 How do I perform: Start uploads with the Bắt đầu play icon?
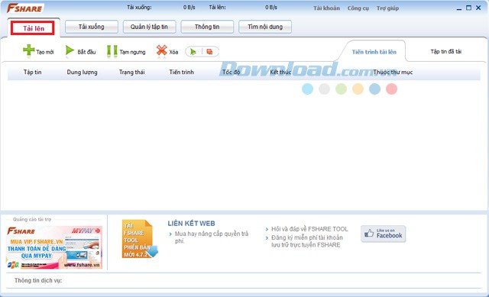[70, 50]
